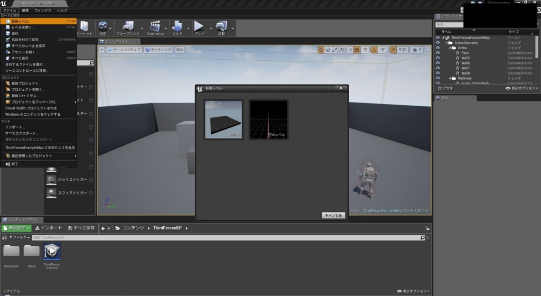Go back with Content Browser left arrow
541x296 pixels.
pyautogui.click(x=103, y=228)
